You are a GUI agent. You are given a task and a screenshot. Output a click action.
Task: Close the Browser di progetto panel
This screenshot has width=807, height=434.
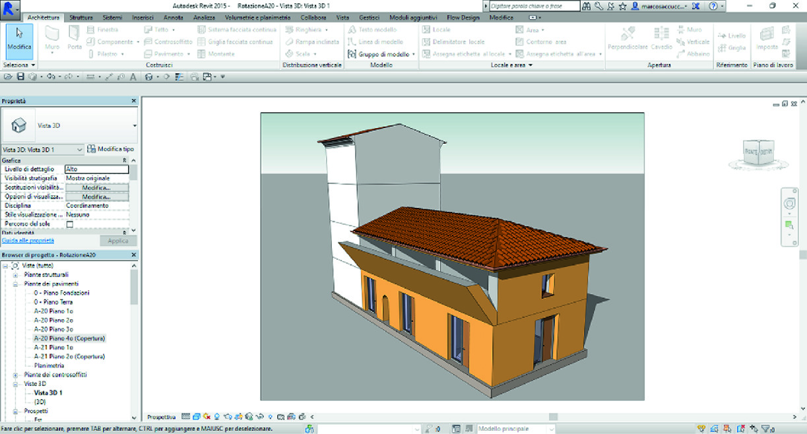pyautogui.click(x=134, y=255)
